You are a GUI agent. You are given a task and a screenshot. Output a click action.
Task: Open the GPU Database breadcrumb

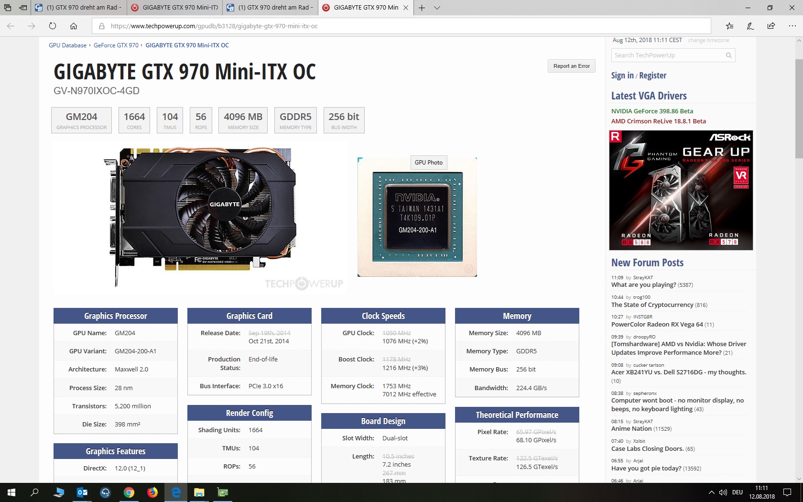pyautogui.click(x=67, y=45)
